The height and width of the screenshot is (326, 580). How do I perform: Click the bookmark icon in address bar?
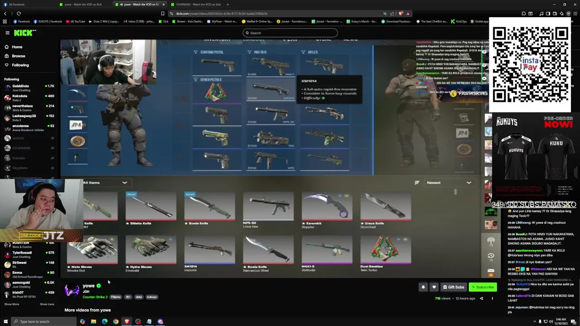(x=163, y=14)
